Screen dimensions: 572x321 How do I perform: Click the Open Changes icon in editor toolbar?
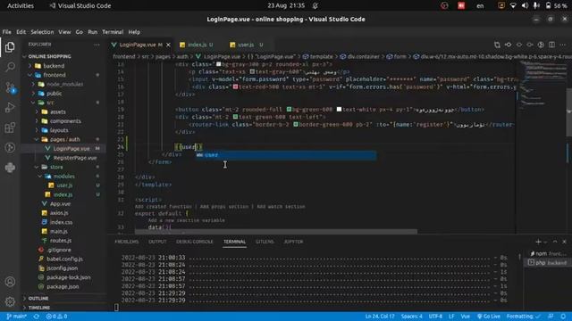497,45
